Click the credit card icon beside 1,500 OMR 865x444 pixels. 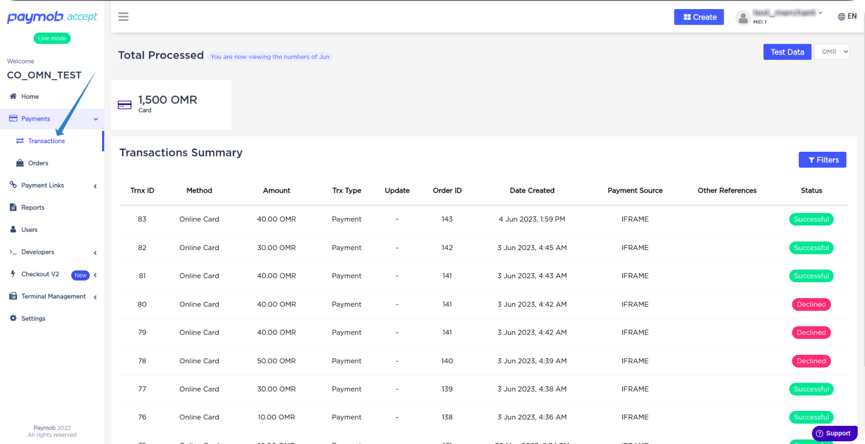(x=124, y=105)
